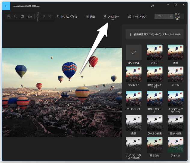This screenshot has width=190, height=163.
Task: Click the コピー save copy button
Action: [x=161, y=16]
